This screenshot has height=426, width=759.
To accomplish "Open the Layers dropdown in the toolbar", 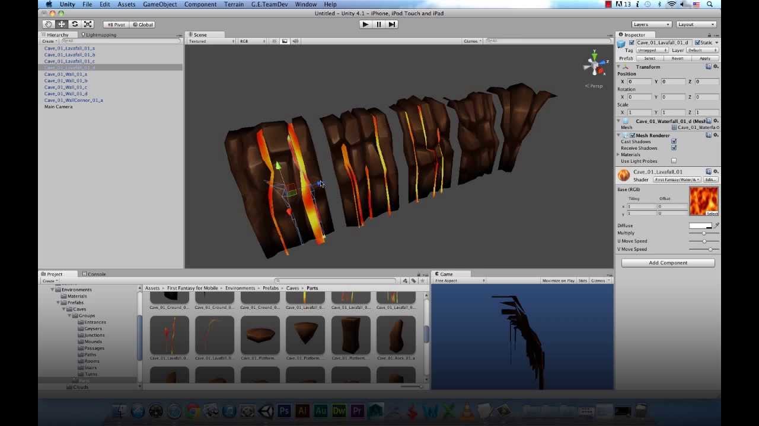I will 652,24.
